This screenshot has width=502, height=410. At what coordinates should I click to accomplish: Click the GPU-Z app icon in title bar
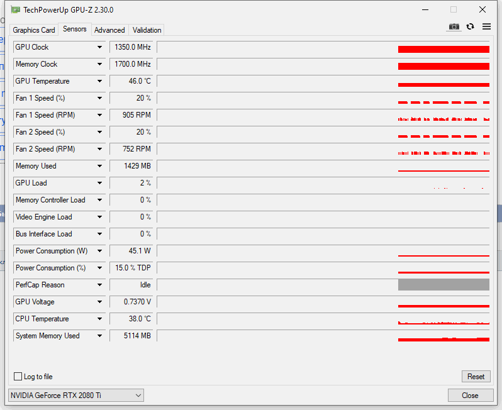point(15,10)
